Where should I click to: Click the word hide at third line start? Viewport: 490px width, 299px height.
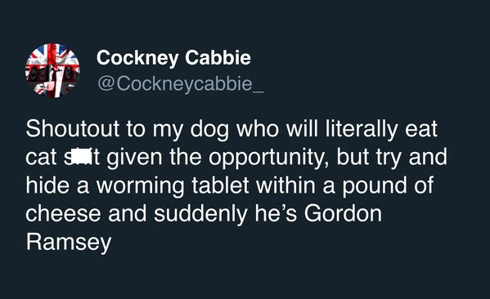pyautogui.click(x=47, y=185)
